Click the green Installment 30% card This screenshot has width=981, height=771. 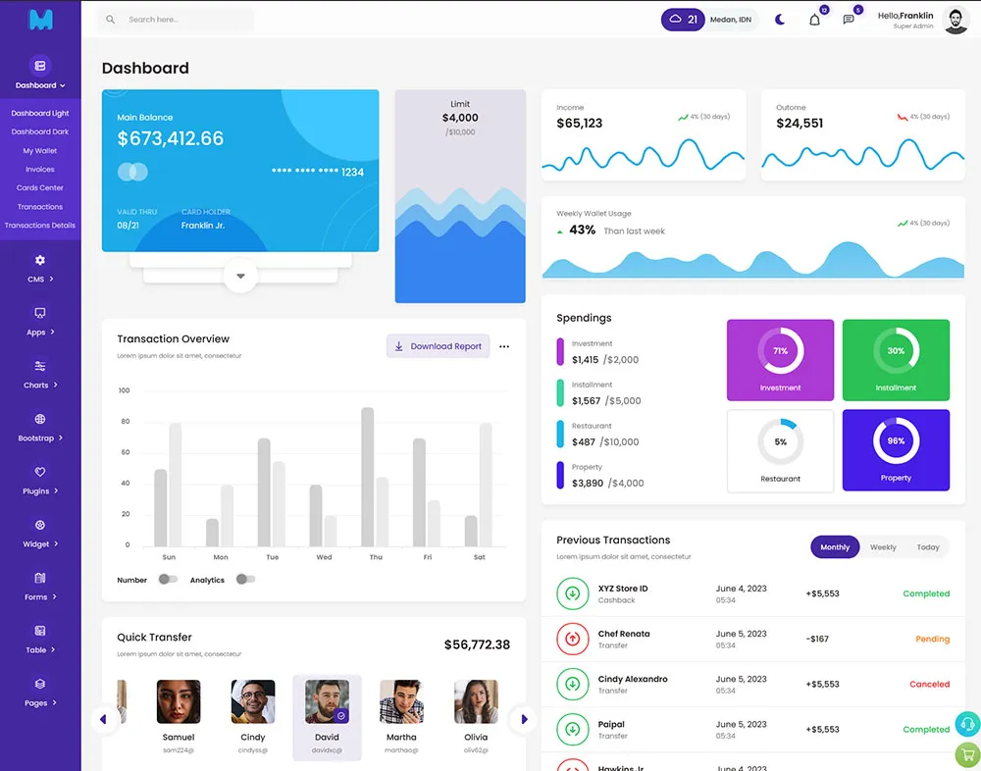point(896,360)
